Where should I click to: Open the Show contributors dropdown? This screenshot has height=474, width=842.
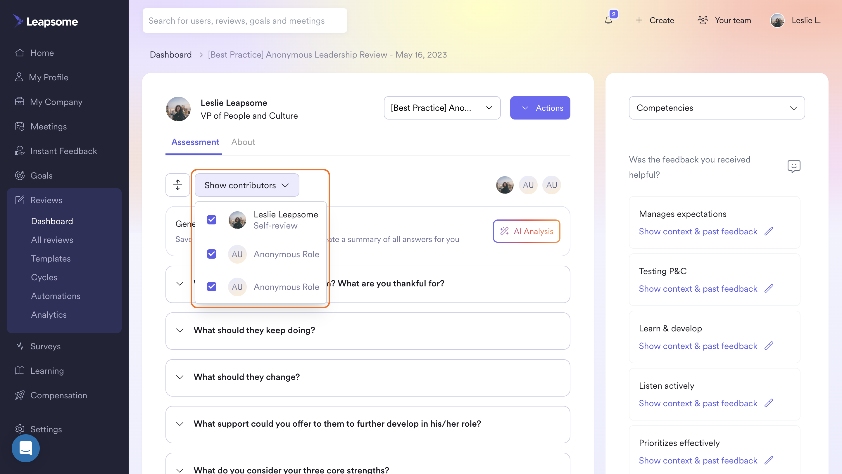(247, 185)
